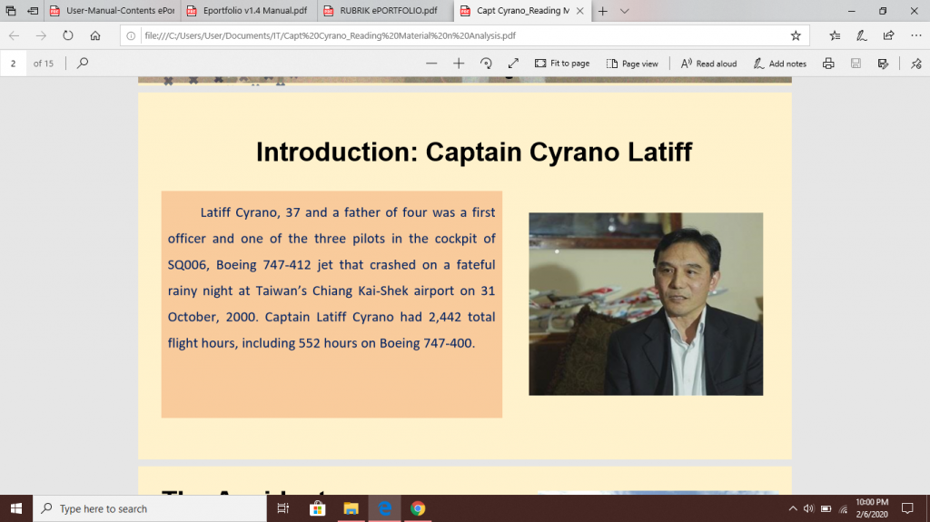930x522 pixels.
Task: Enter full screen PDF view
Action: (x=513, y=64)
